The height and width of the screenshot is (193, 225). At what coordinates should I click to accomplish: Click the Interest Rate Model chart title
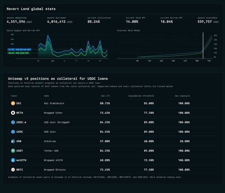(129, 31)
